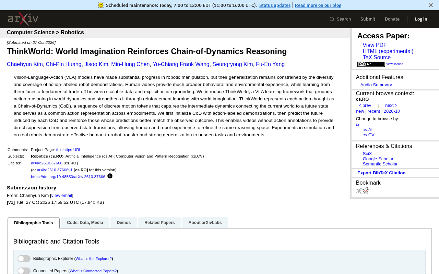Switch browse context to cs.AI

(367, 130)
